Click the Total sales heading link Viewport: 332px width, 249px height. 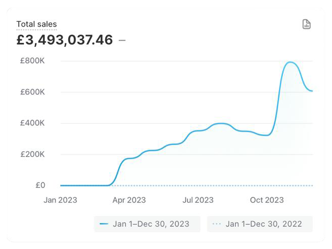(36, 24)
